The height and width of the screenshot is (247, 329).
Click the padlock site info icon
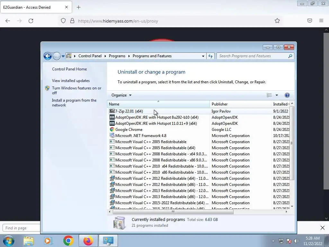click(72, 21)
